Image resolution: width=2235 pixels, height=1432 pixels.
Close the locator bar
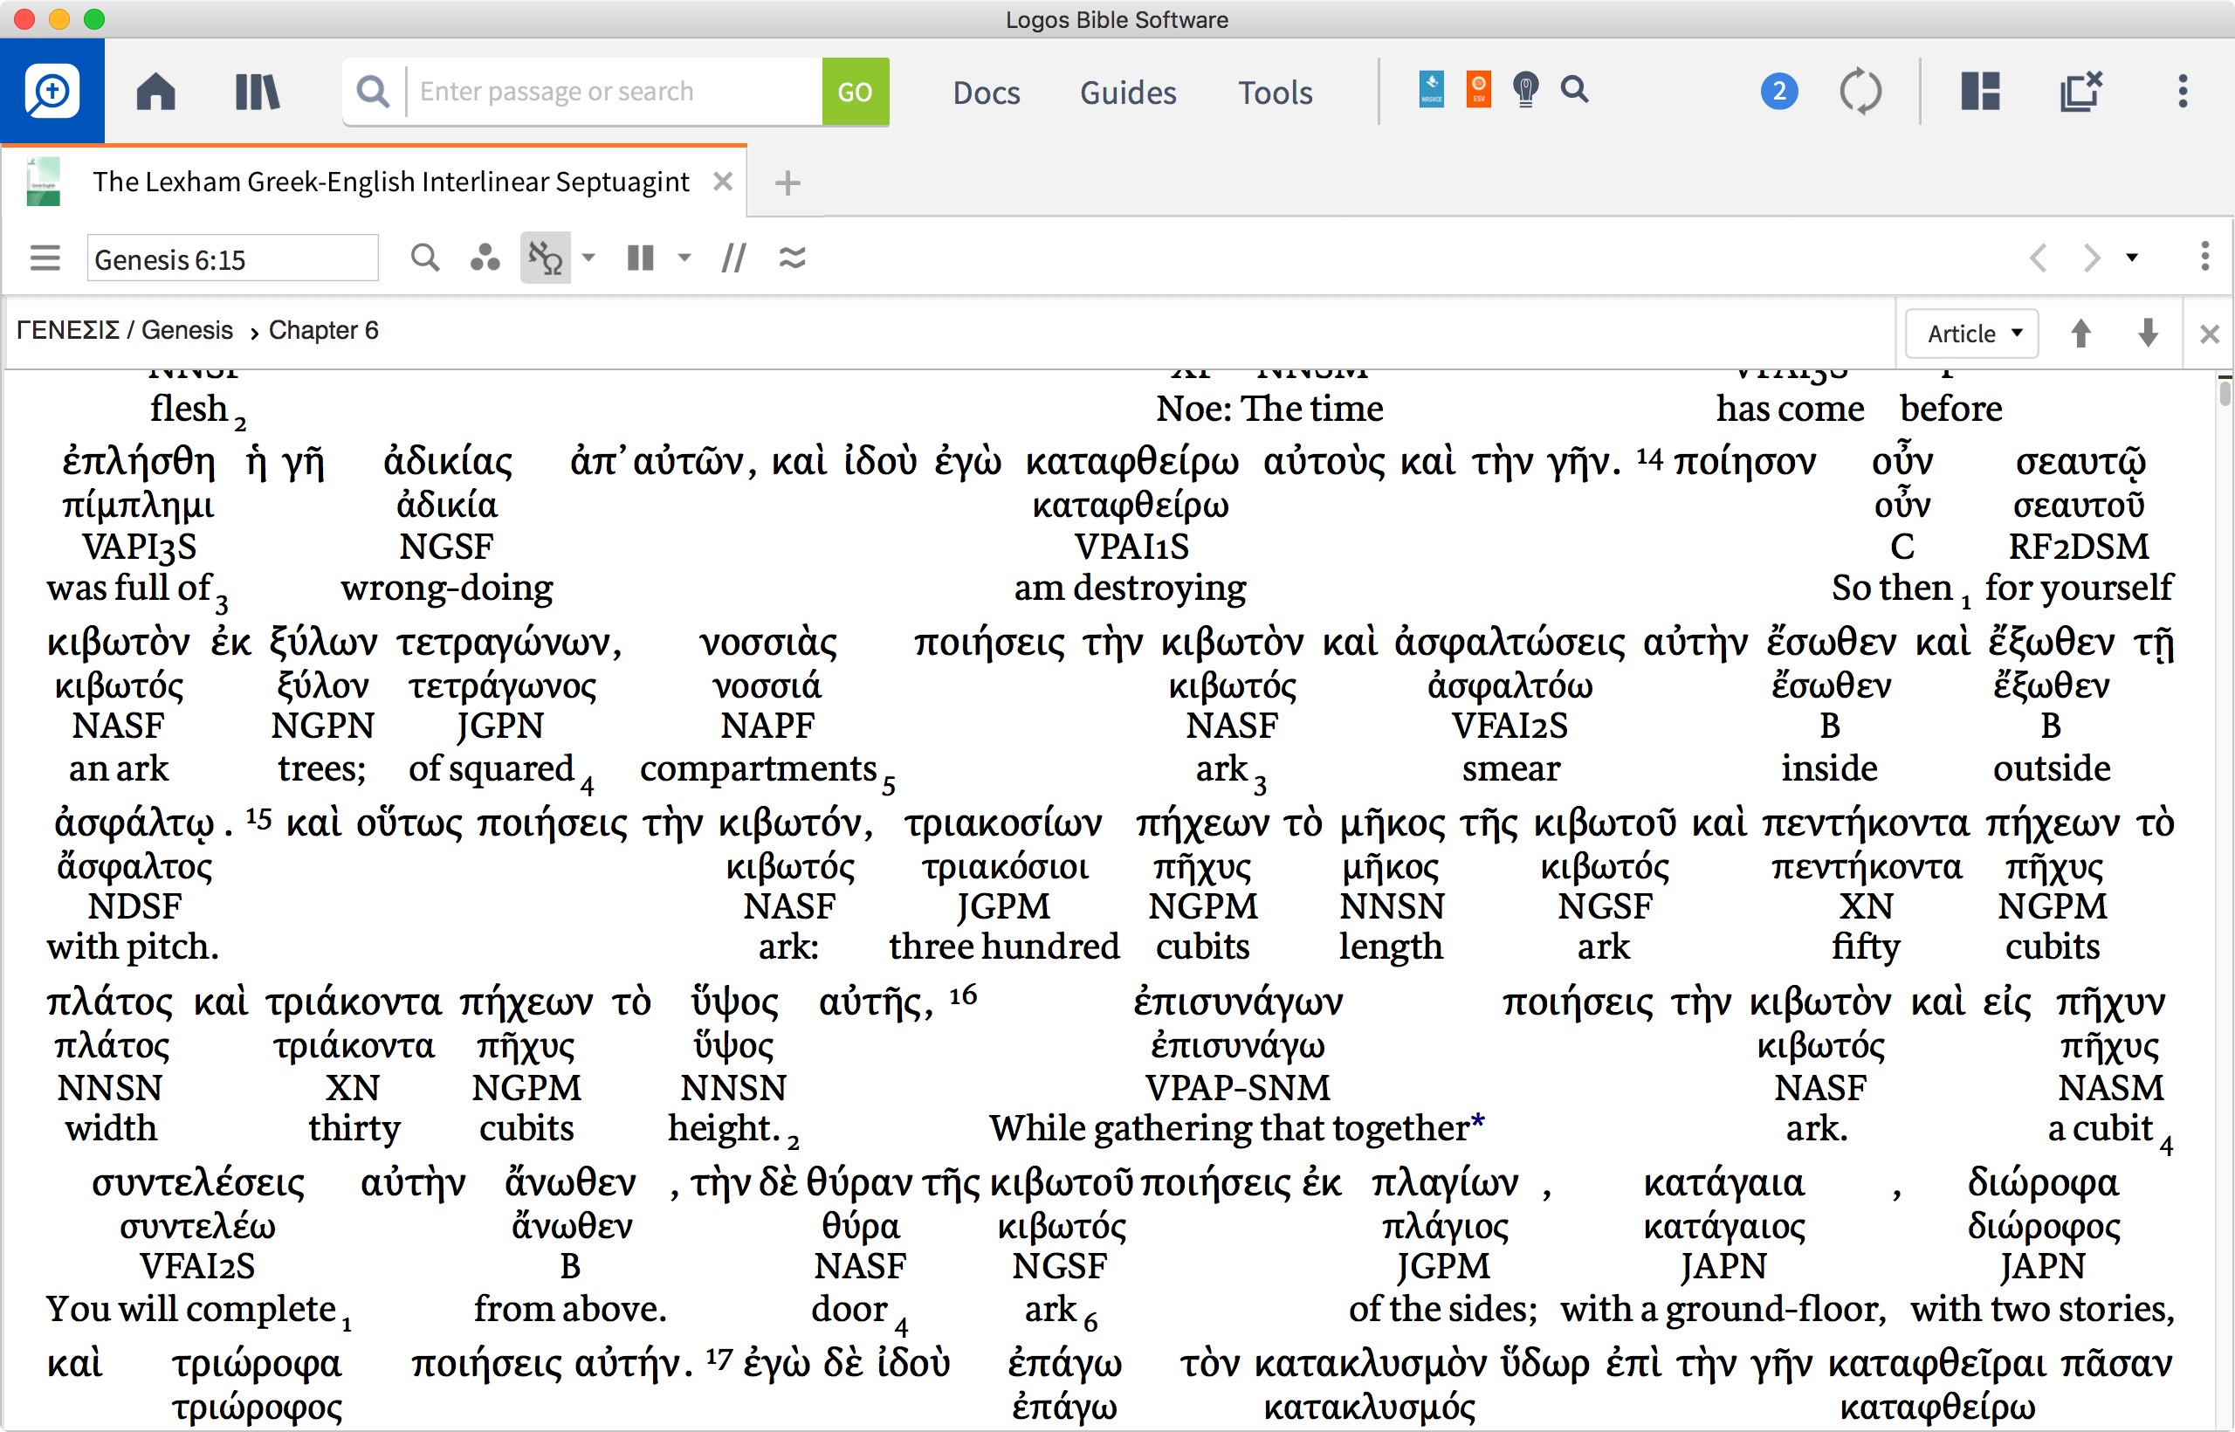point(2210,334)
